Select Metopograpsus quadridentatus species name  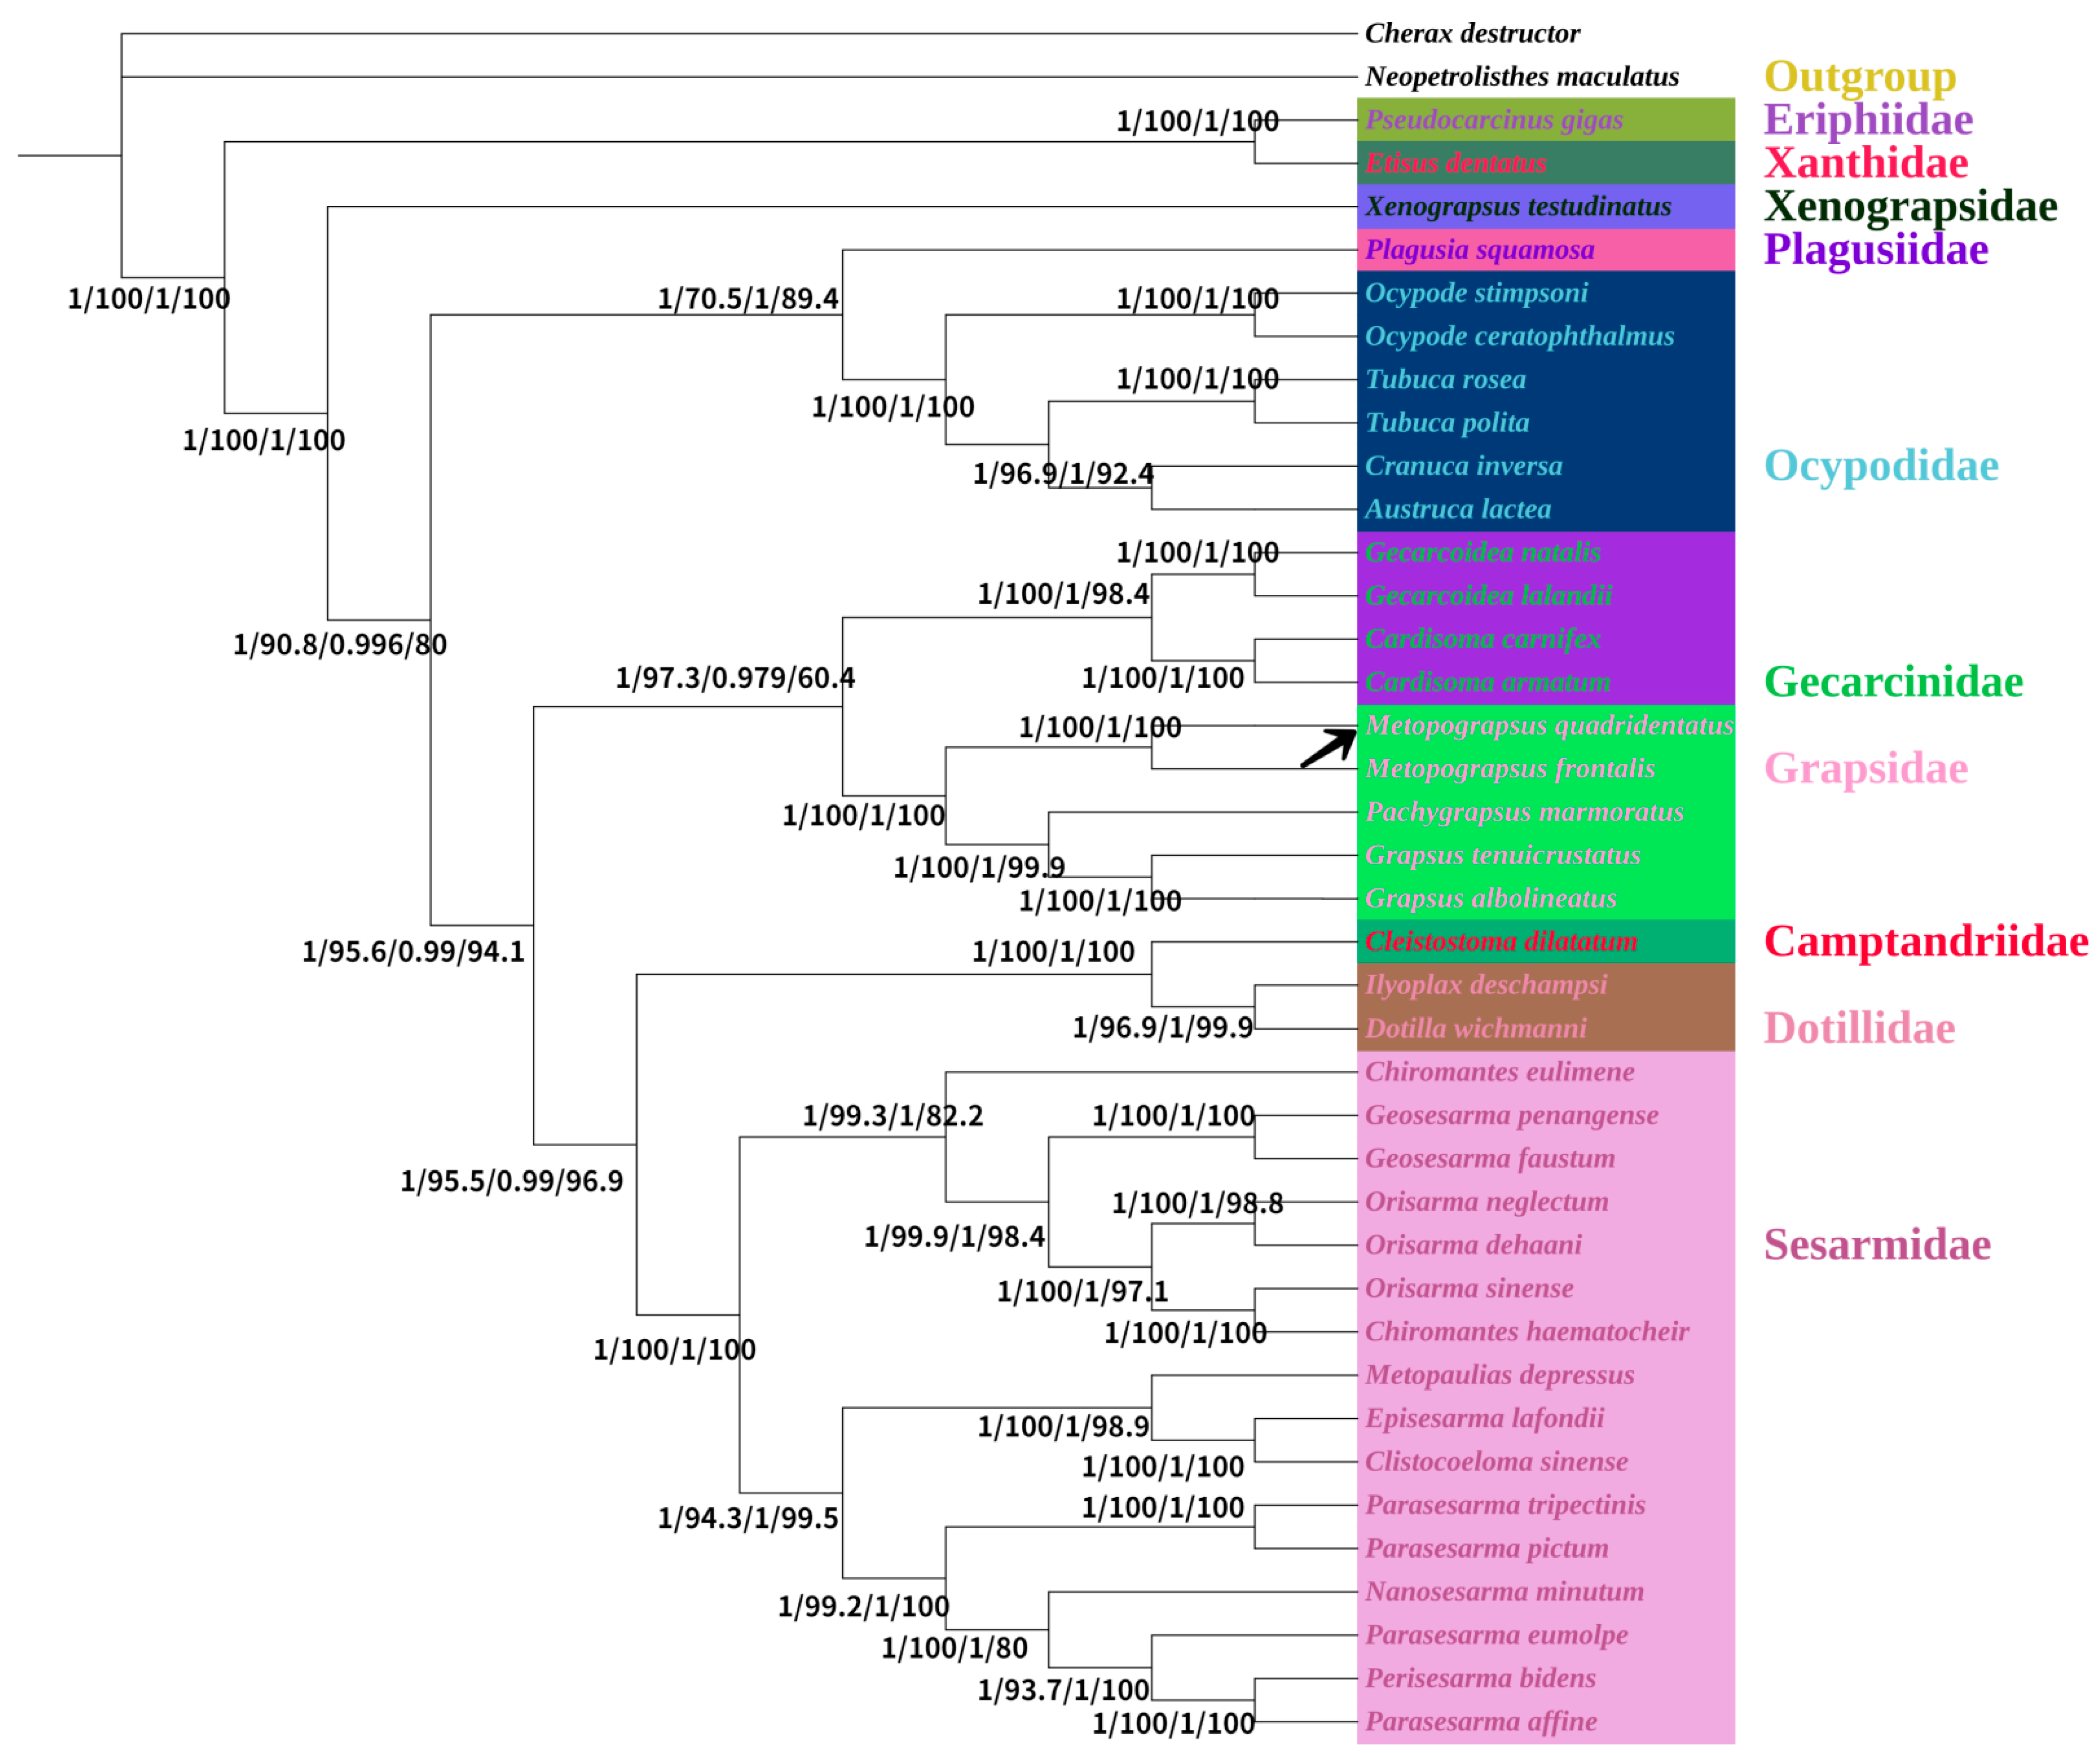click(x=1549, y=726)
